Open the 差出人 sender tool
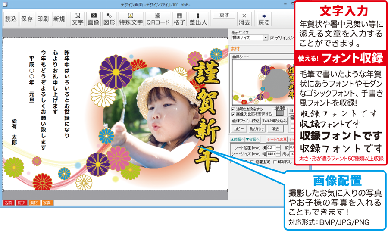The width and height of the screenshot is (388, 231). (x=198, y=19)
